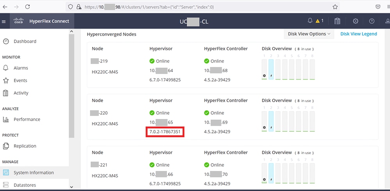
Task: Open the Replication section
Action: [25, 146]
